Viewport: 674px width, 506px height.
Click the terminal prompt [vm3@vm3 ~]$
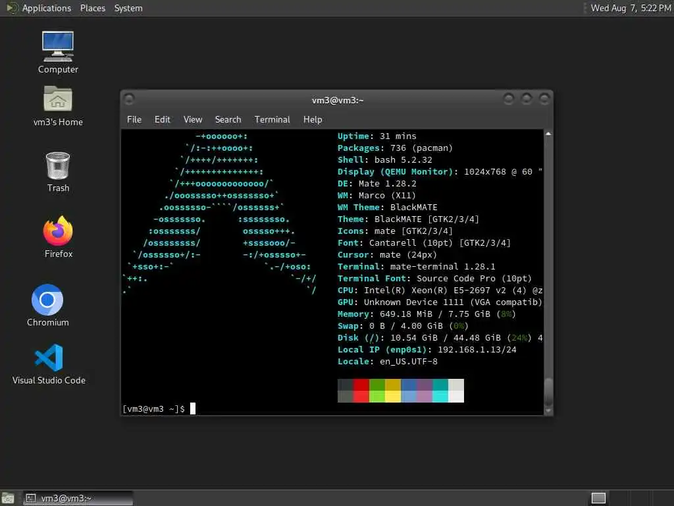coord(153,408)
